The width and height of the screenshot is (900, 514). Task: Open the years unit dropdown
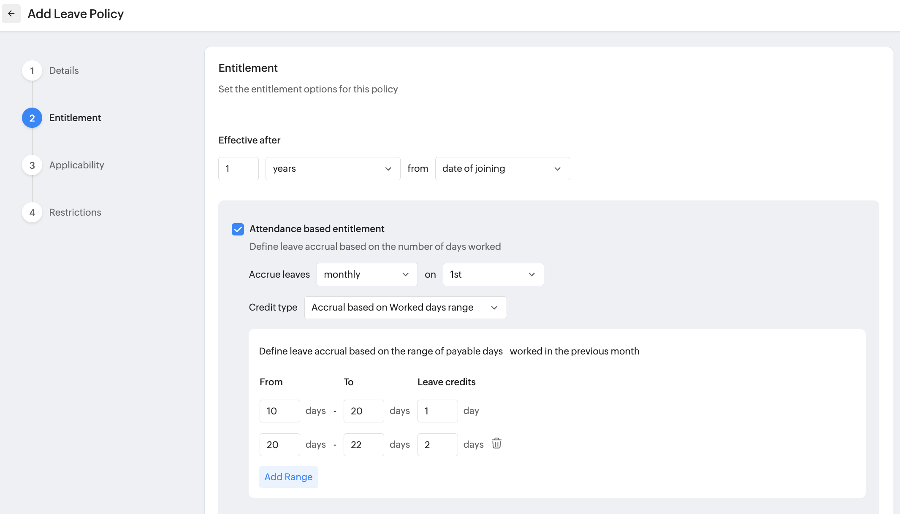click(x=333, y=169)
